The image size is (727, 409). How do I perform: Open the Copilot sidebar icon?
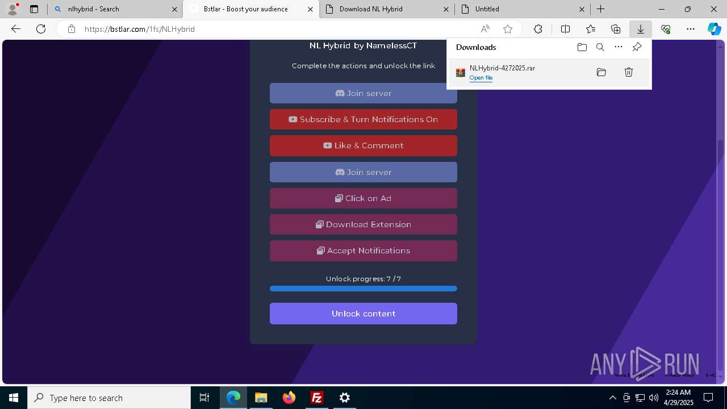tap(715, 29)
